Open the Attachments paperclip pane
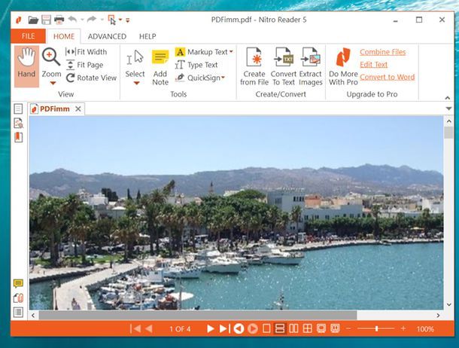This screenshot has height=348, width=459. tap(18, 298)
